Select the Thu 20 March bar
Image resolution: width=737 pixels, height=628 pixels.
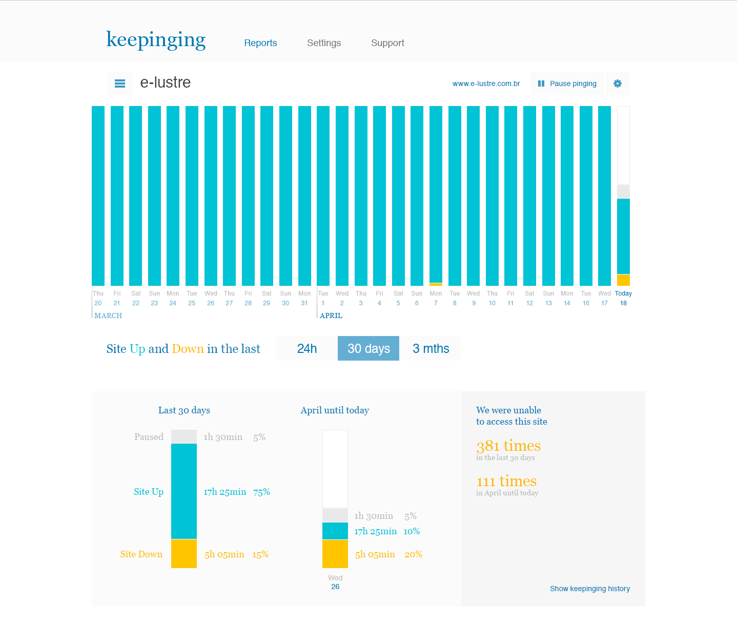click(98, 196)
